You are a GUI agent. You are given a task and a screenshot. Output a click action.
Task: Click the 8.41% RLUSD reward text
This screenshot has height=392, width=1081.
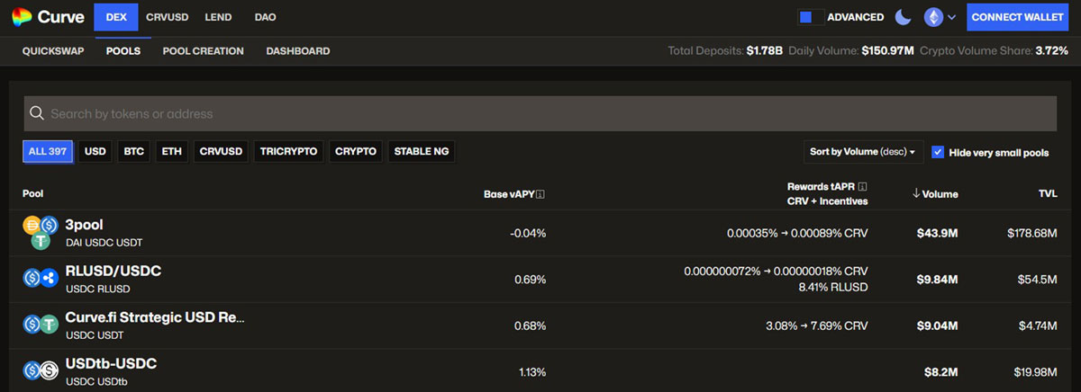(x=833, y=287)
